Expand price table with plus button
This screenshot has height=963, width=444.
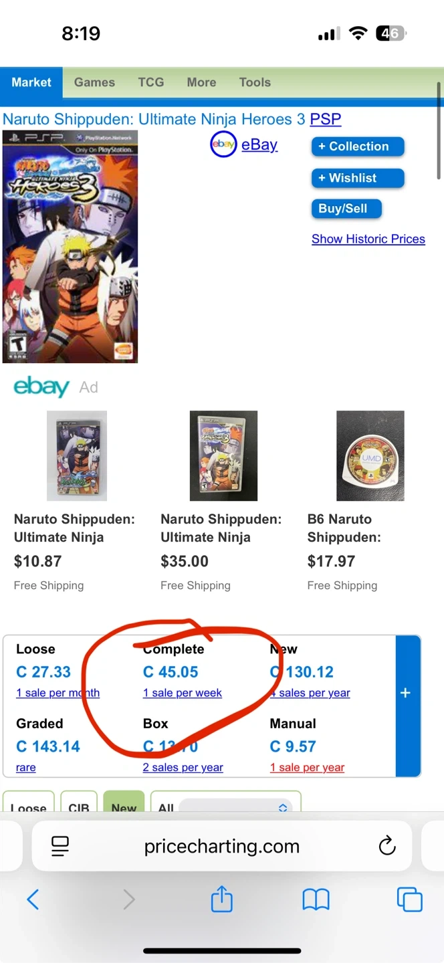[405, 693]
